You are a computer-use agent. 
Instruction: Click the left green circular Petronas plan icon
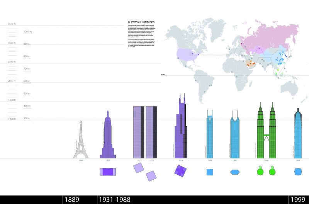tap(260, 171)
